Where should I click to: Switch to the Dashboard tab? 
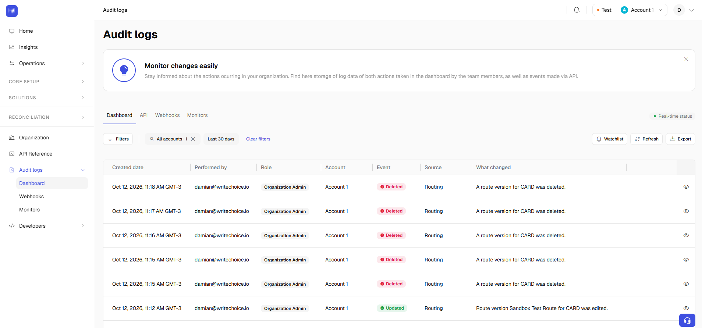119,115
